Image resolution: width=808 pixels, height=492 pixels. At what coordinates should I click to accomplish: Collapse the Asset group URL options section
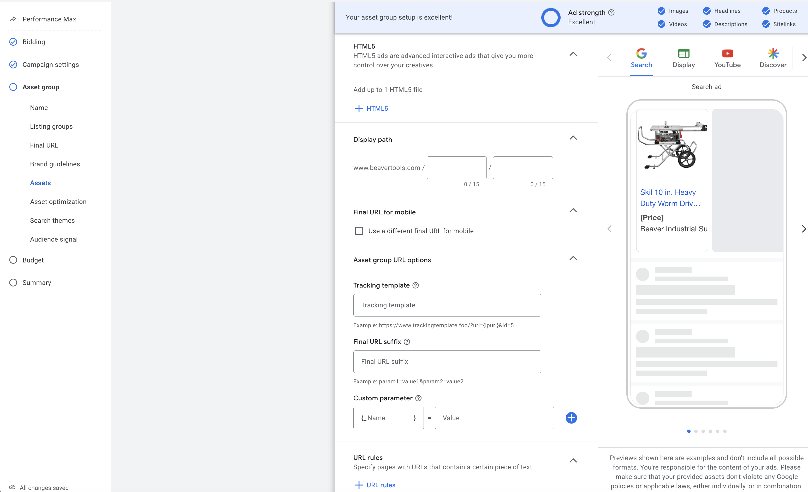click(x=573, y=258)
